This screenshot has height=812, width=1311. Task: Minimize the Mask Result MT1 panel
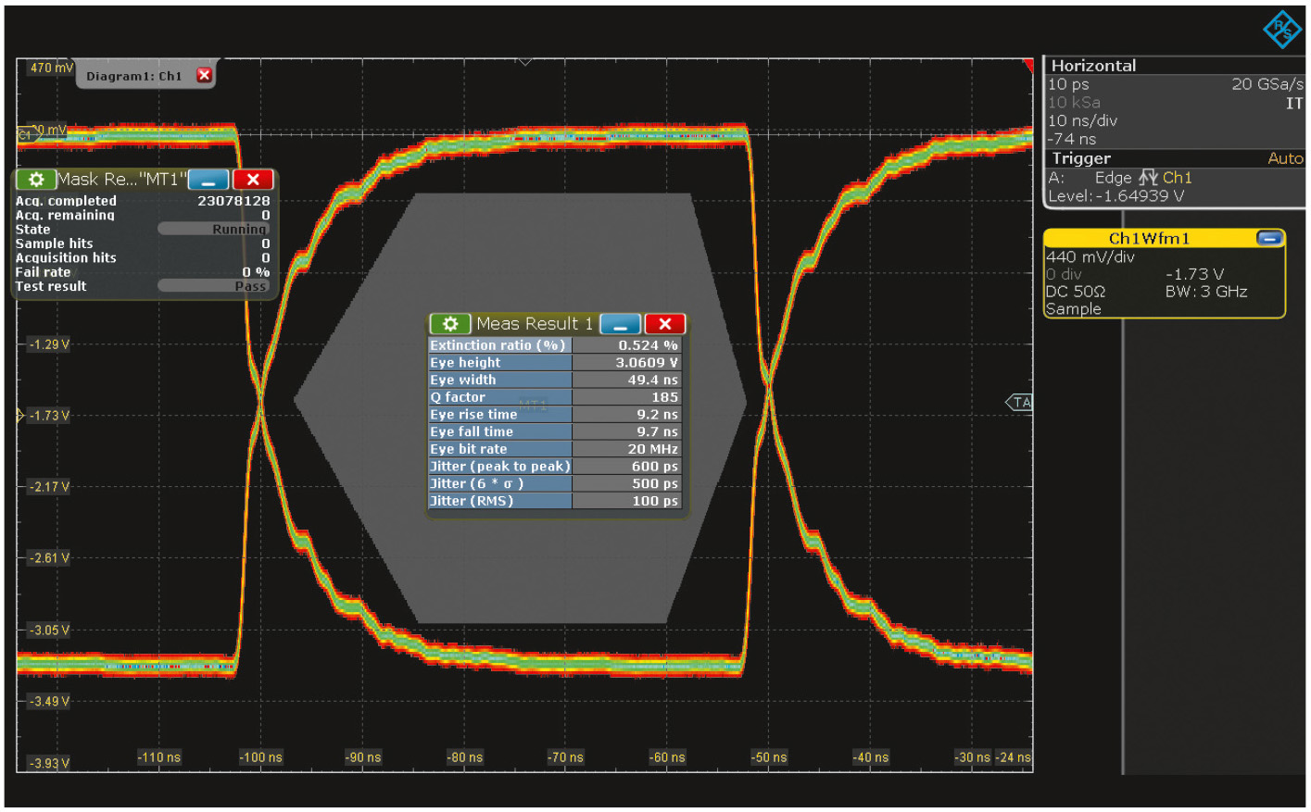pyautogui.click(x=208, y=180)
